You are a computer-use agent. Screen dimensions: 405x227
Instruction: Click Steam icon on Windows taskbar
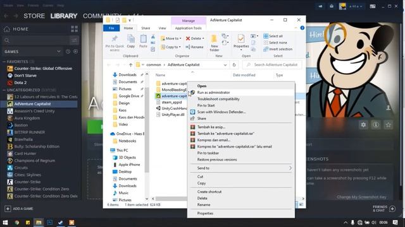61,223
